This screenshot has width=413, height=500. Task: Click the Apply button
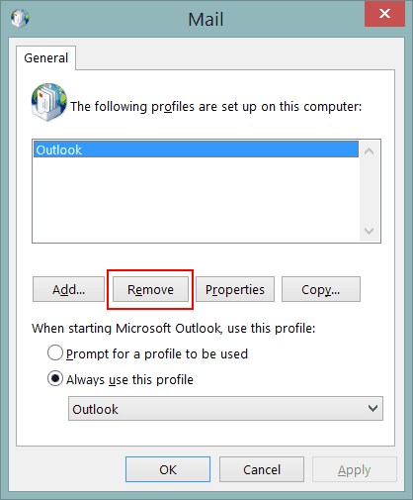(355, 469)
